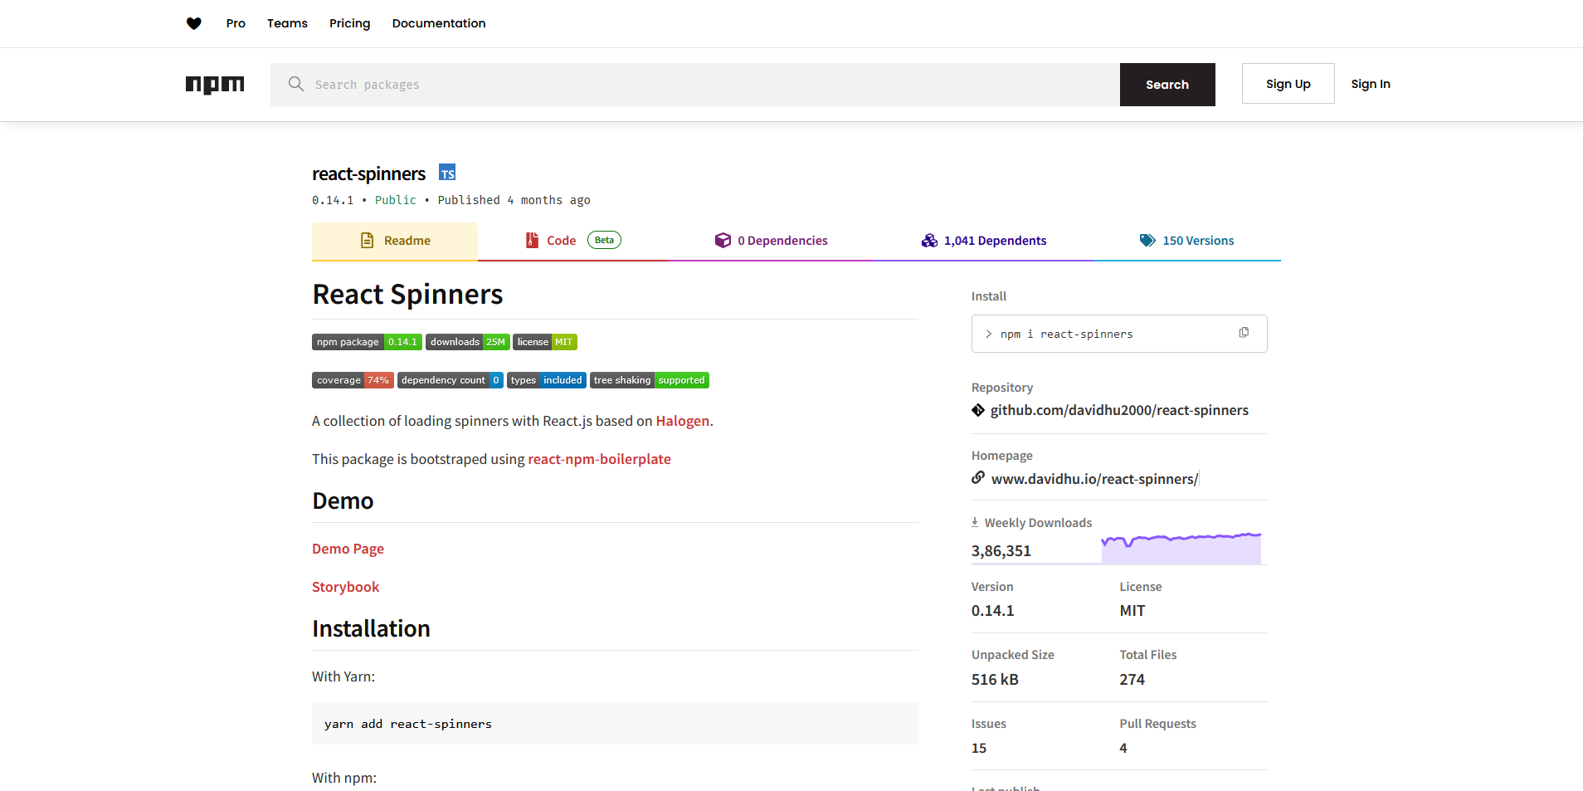Screen dimensions: 1583x791
Task: Click the license MIT badge
Action: pyautogui.click(x=545, y=342)
